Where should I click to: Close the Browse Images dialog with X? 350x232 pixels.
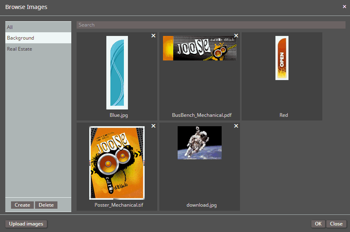tap(344, 7)
